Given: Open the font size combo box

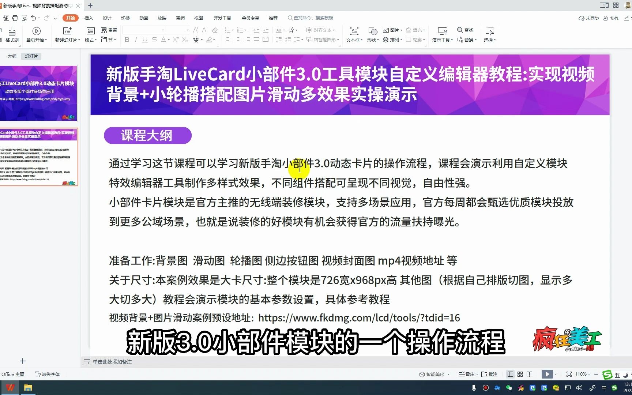Looking at the screenshot, I should (x=177, y=30).
